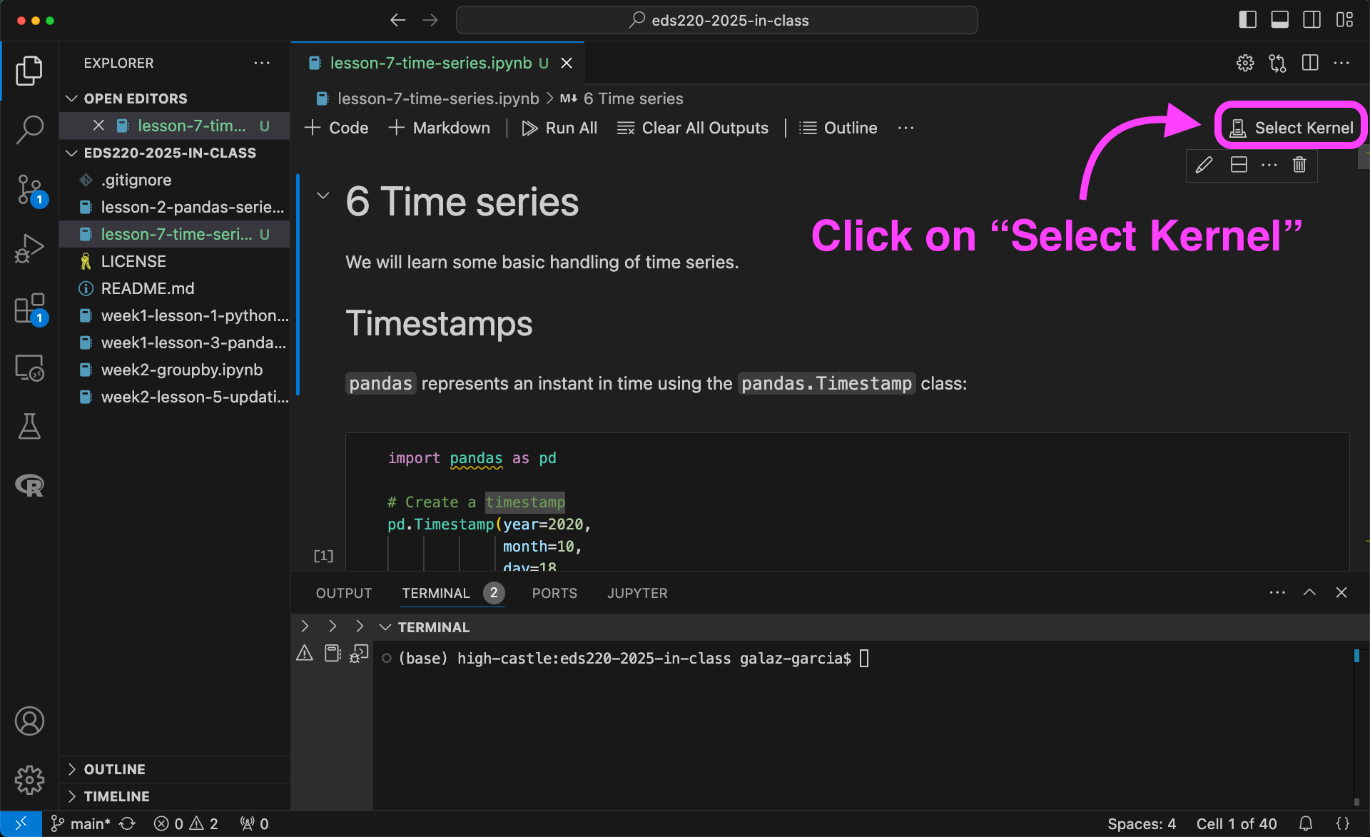This screenshot has height=837, width=1370.
Task: Open the Testing flask icon
Action: point(29,426)
